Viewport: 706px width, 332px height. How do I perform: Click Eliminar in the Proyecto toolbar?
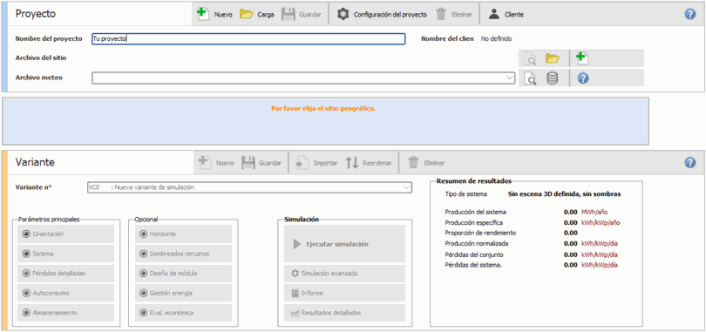click(454, 15)
